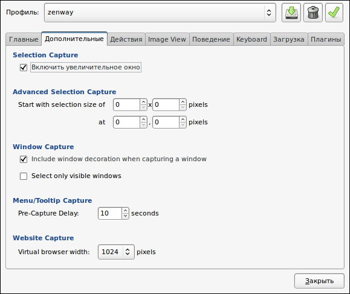
Task: Open the Virtual browser width dropdown
Action: click(x=116, y=252)
